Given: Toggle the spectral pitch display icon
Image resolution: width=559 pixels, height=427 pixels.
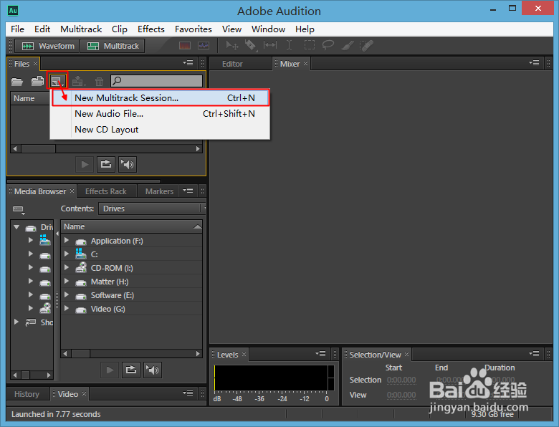Looking at the screenshot, I should (x=204, y=46).
